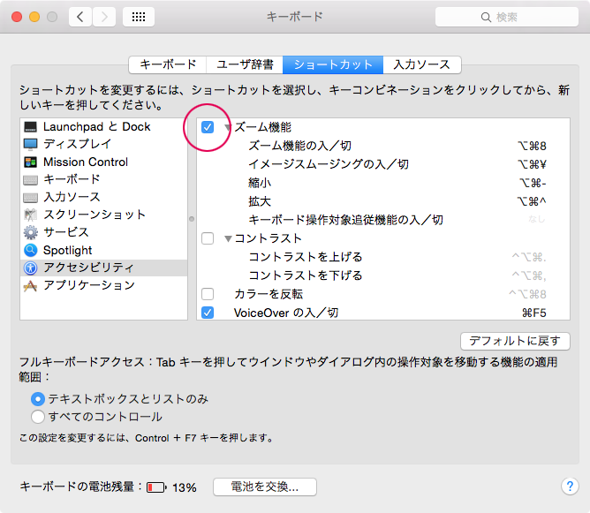The width and height of the screenshot is (590, 513).
Task: Enable the カラーを反転 checkbox
Action: click(208, 294)
